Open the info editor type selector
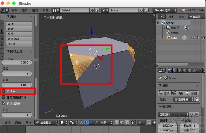Screen dimensions: 206x133 click(x=5, y=10)
